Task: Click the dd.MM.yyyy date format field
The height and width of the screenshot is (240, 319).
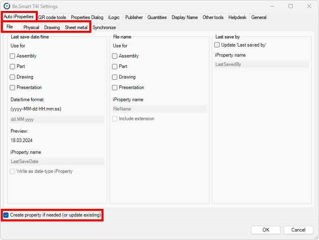Action: pyautogui.click(x=57, y=119)
